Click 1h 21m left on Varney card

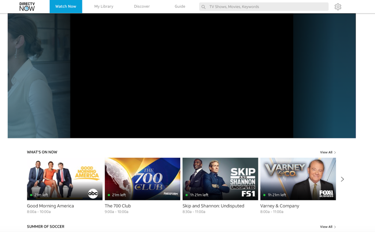click(x=277, y=195)
